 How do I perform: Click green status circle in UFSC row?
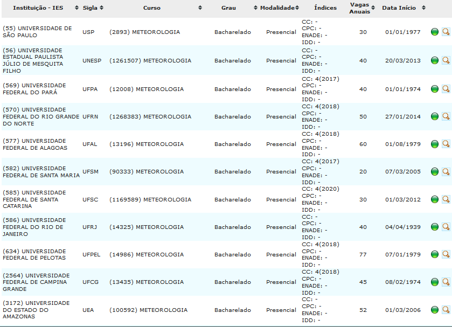click(x=435, y=199)
